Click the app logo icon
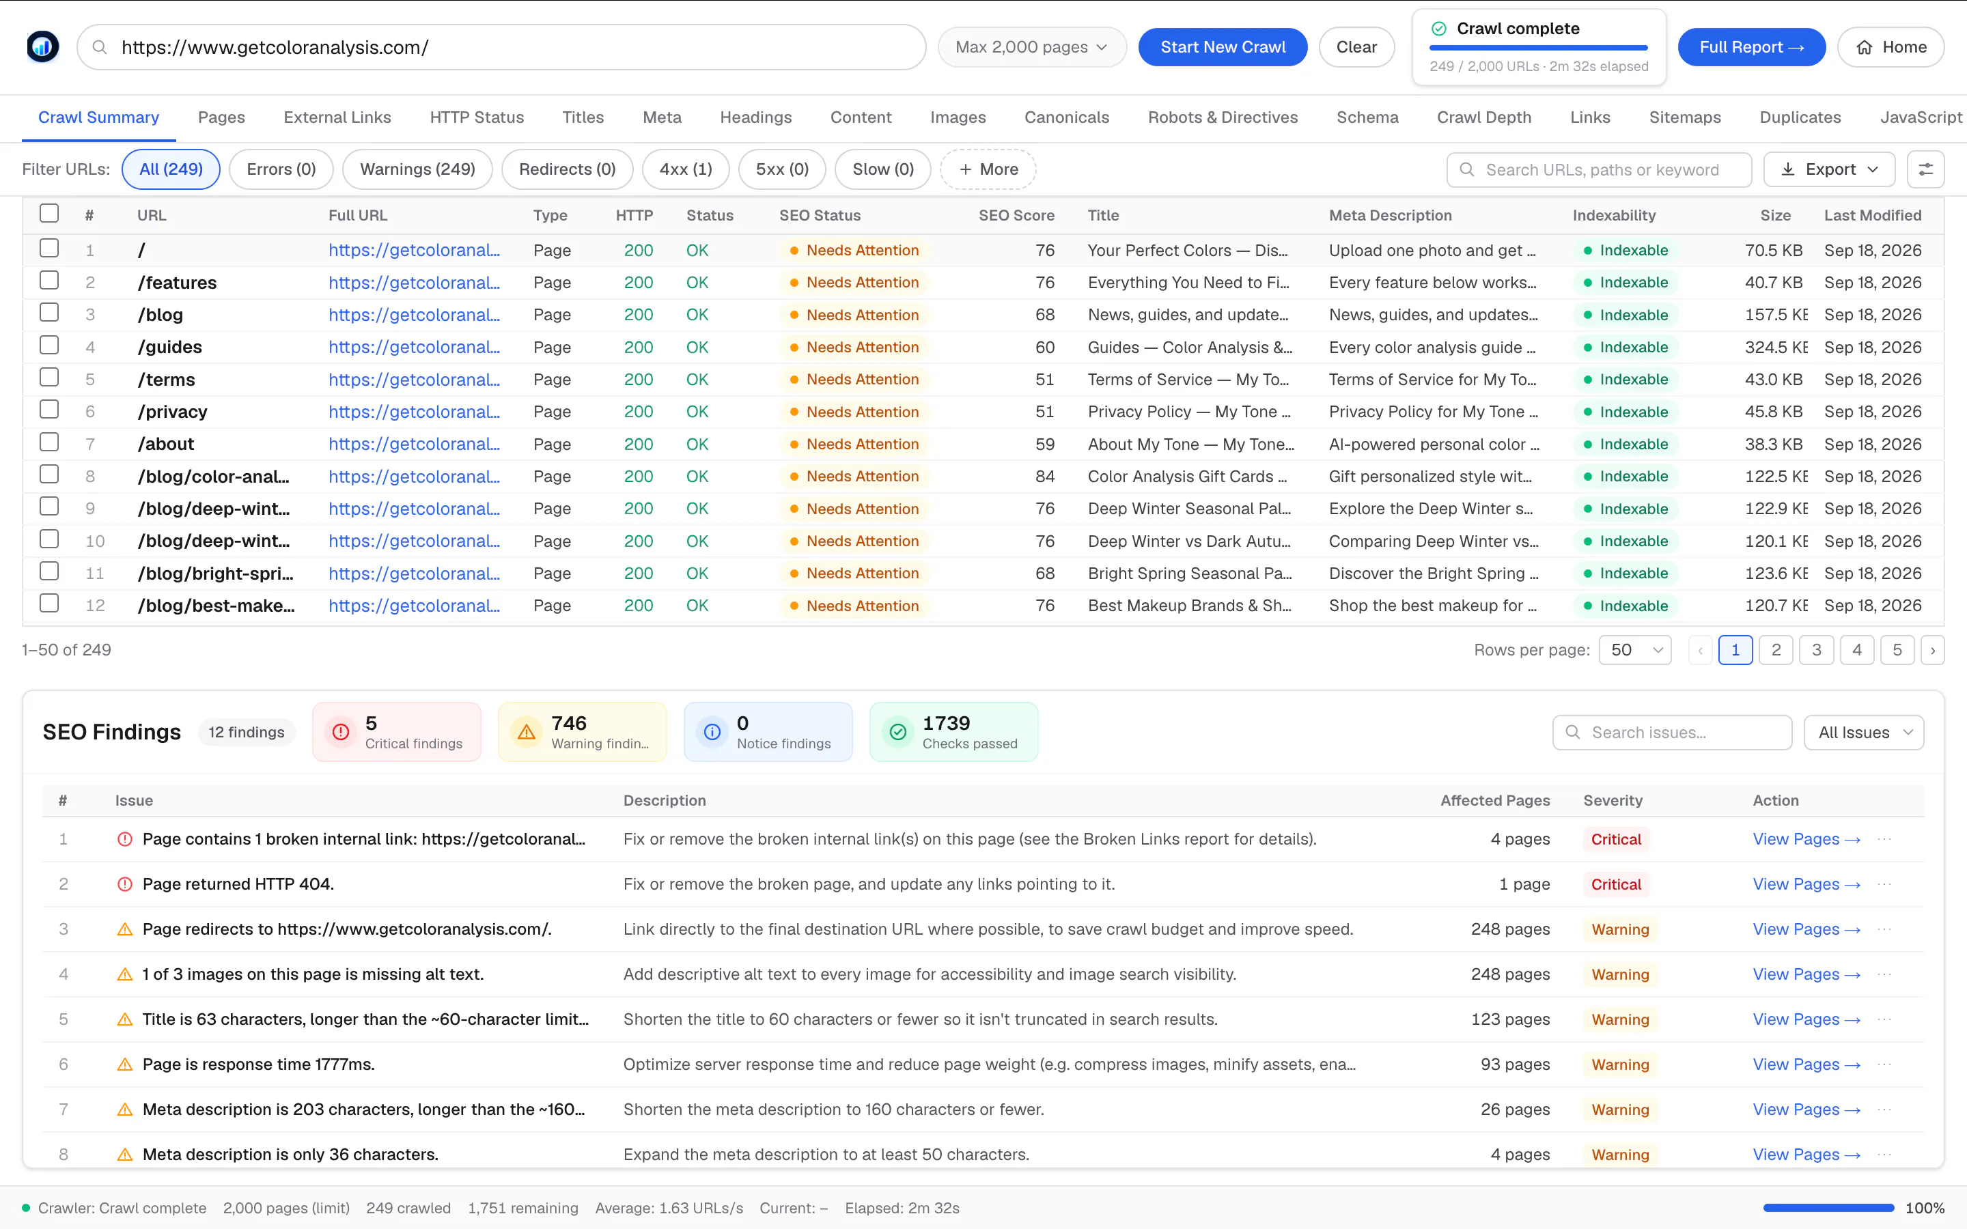Image resolution: width=1967 pixels, height=1229 pixels. click(x=42, y=47)
